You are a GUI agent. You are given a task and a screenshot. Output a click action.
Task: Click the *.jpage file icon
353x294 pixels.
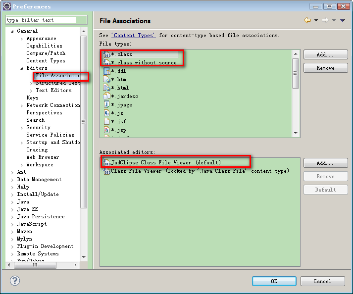(x=107, y=104)
